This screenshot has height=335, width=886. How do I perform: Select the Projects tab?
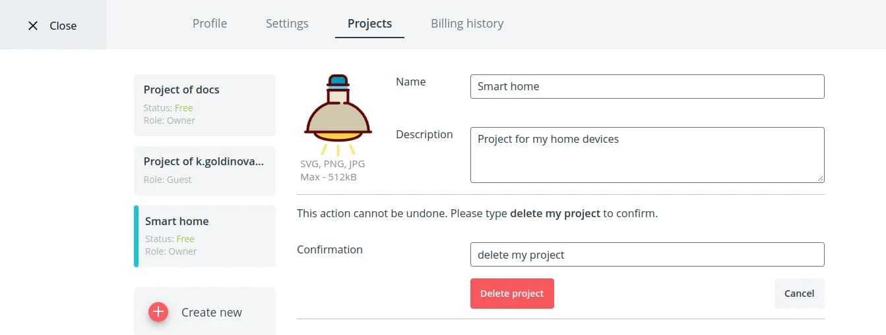pos(369,24)
